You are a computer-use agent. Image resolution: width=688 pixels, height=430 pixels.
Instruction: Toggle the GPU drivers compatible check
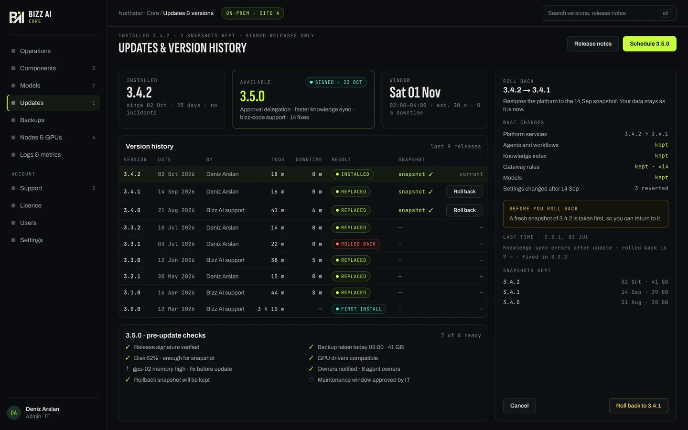pos(311,358)
